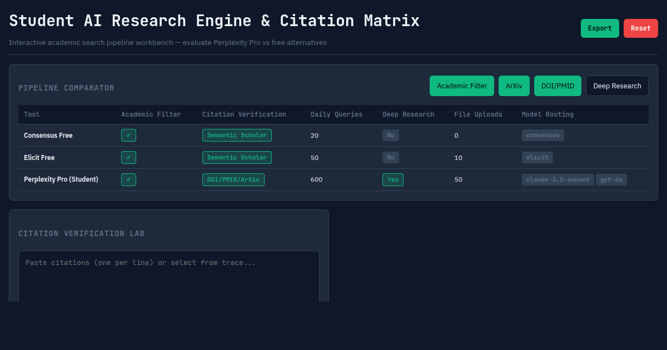The height and width of the screenshot is (350, 667).
Task: Click into the paste citations text area
Action: [169, 276]
